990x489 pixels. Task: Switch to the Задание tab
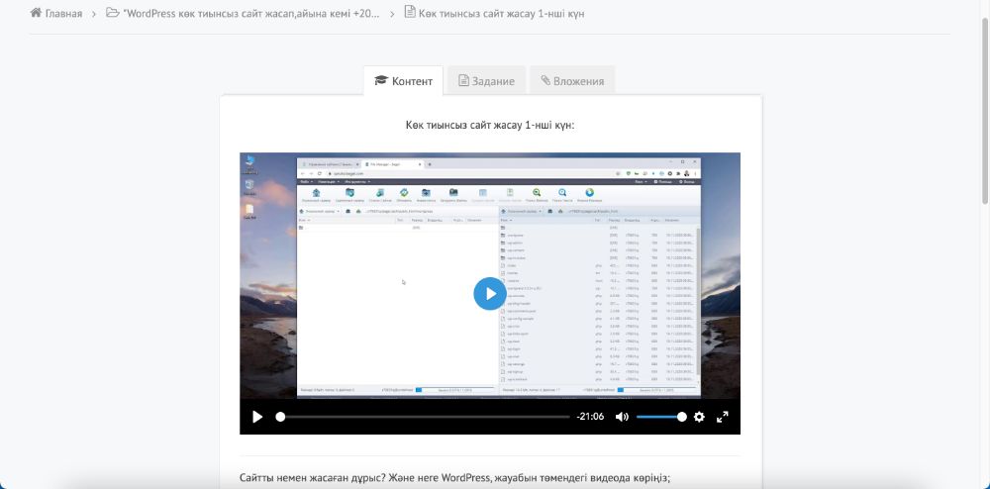point(486,81)
